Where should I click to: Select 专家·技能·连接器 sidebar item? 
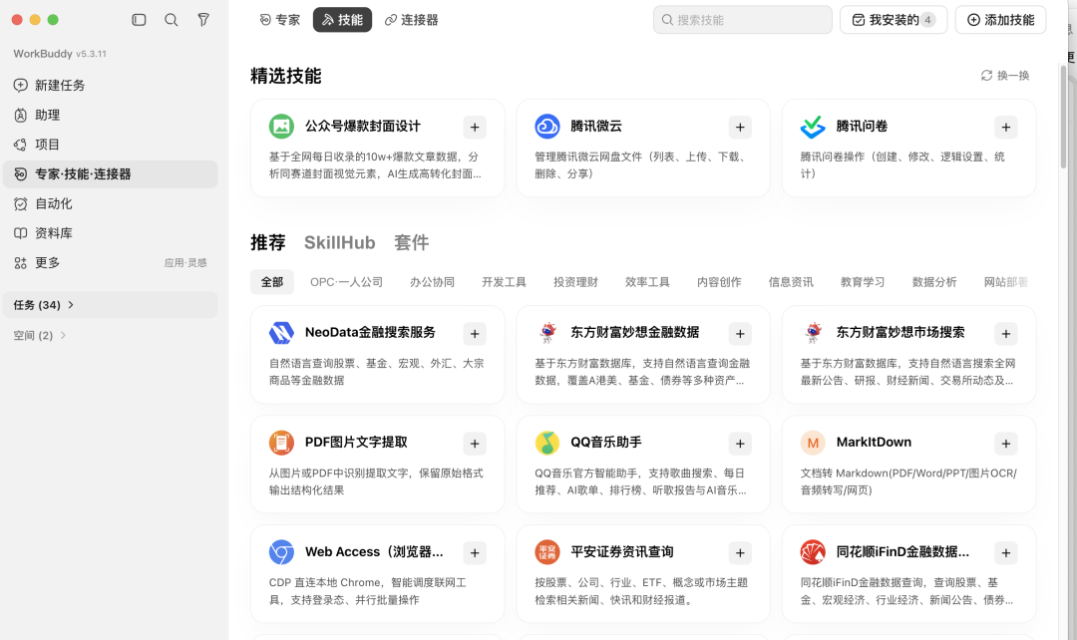[111, 173]
